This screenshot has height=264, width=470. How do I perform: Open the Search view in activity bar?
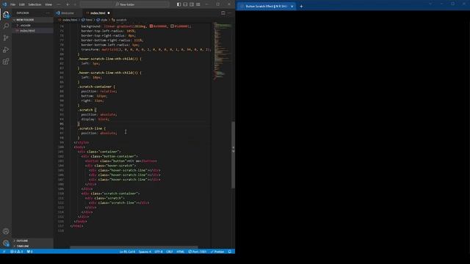tap(6, 26)
